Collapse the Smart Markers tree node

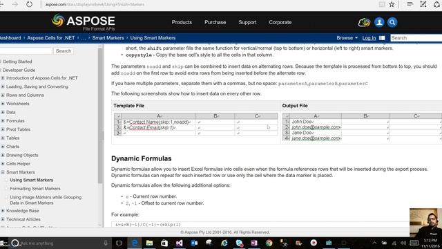point(3,172)
